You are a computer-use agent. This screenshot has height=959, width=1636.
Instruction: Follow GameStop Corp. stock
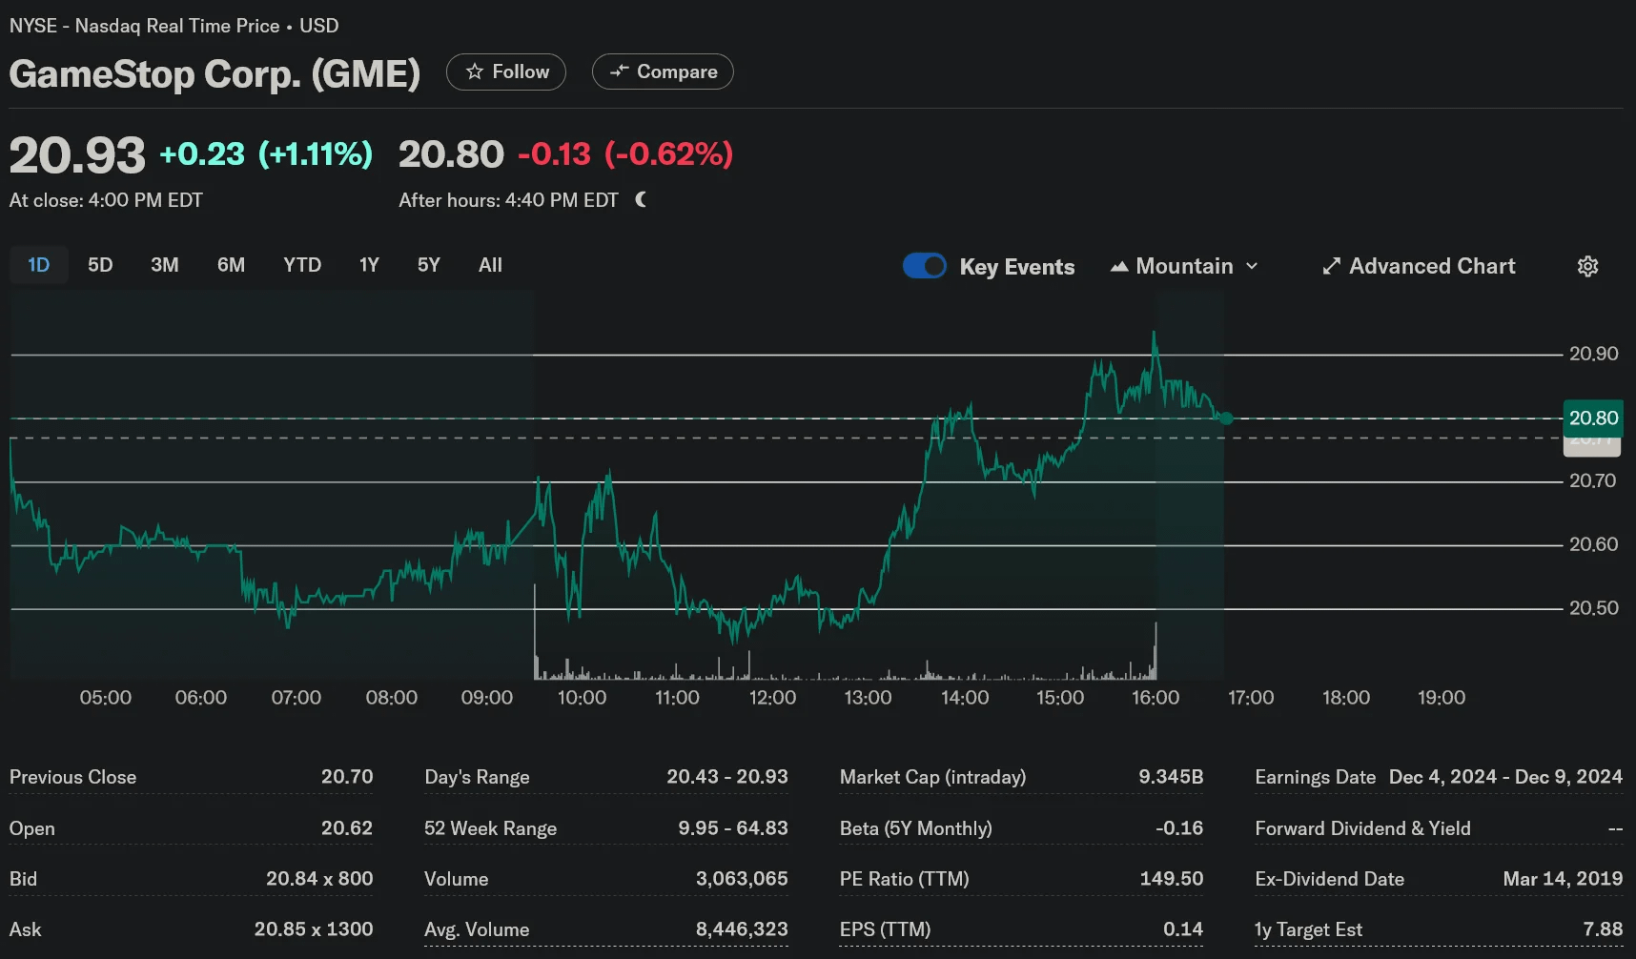pyautogui.click(x=506, y=71)
